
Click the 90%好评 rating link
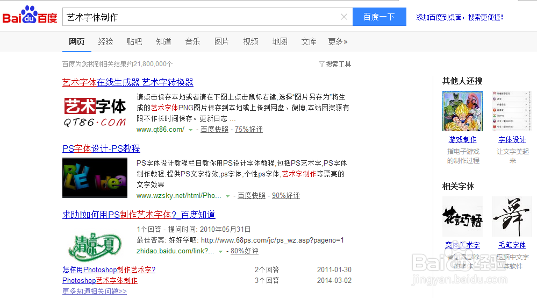[x=285, y=196]
